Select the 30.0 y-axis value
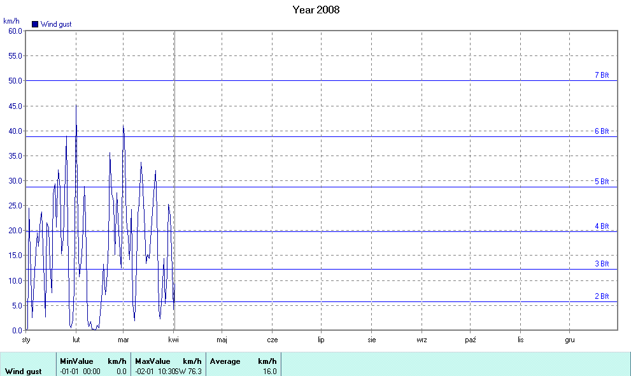 click(x=15, y=181)
